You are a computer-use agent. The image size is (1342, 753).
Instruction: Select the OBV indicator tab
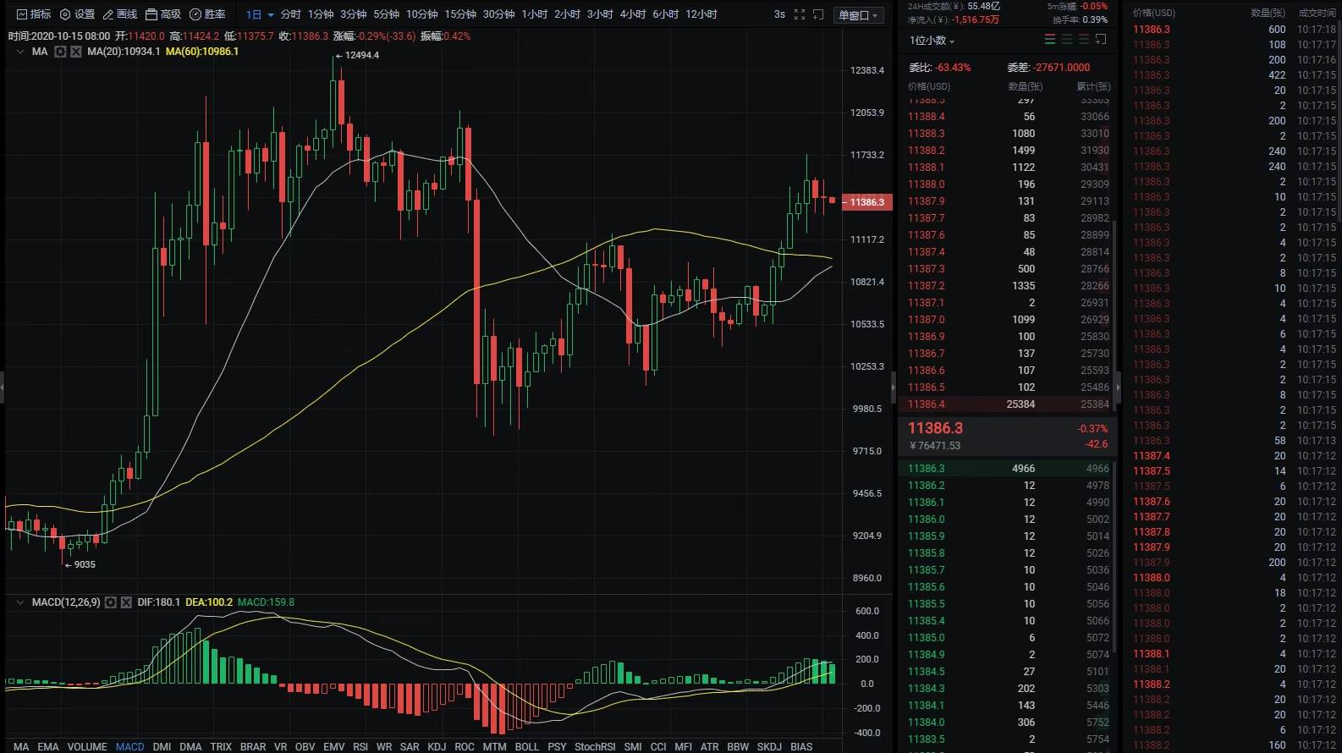(305, 747)
